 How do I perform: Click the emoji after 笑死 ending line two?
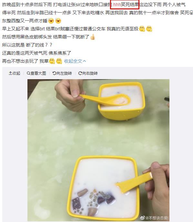click(x=191, y=13)
